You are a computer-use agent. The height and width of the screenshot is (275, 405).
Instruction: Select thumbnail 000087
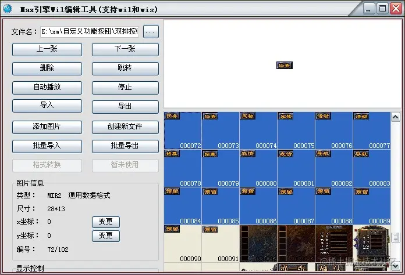296,206
